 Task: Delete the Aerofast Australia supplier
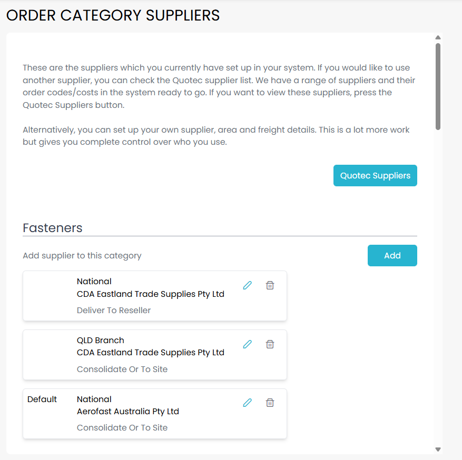coord(270,403)
